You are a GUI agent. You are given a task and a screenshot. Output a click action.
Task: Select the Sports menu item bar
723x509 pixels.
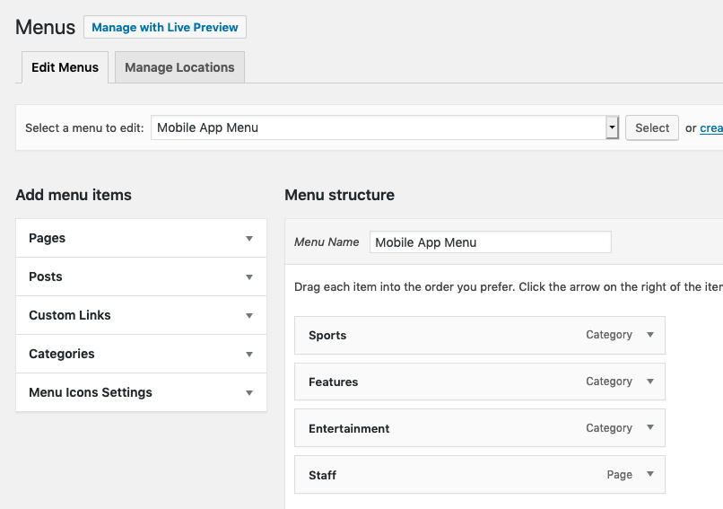coord(480,336)
